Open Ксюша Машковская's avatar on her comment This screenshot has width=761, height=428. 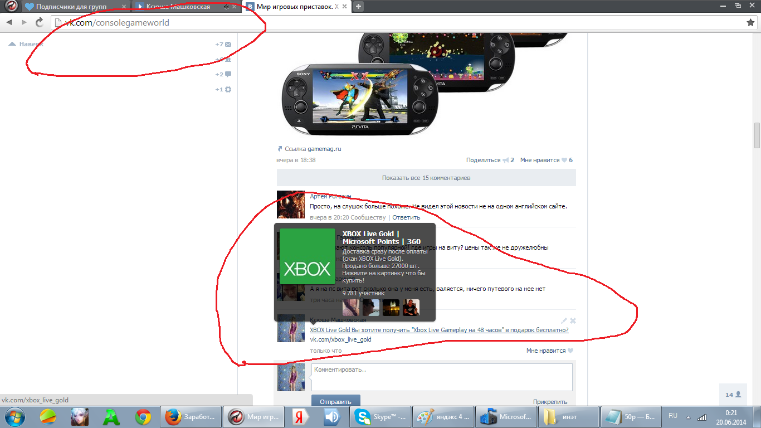tap(291, 328)
